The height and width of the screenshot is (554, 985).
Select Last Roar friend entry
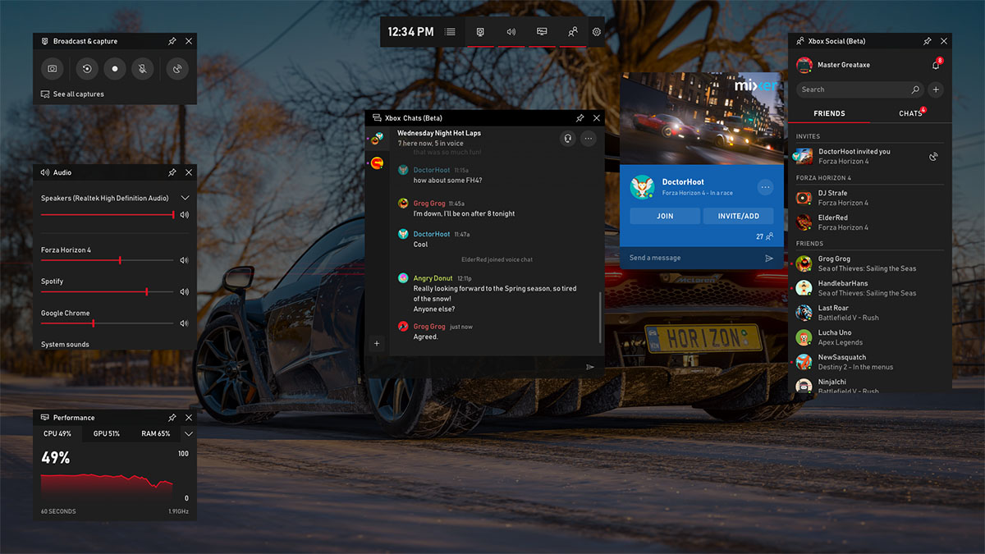(870, 313)
